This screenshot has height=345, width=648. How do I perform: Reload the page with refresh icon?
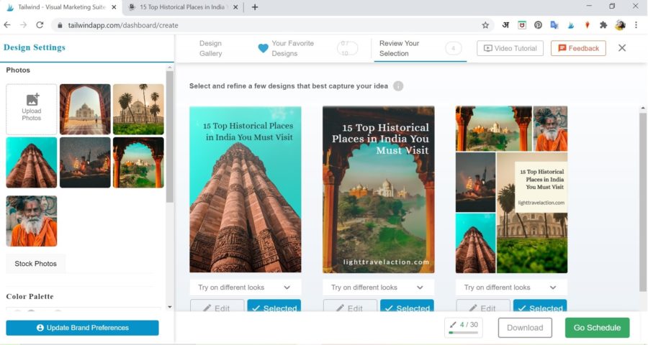pos(40,25)
